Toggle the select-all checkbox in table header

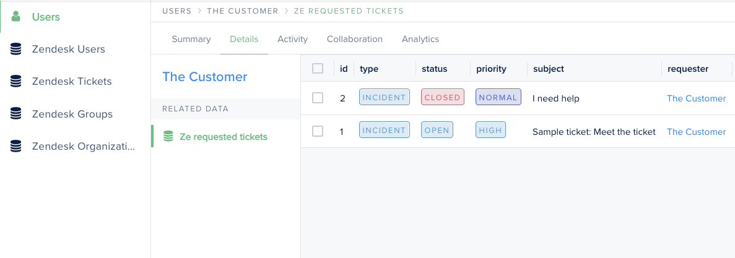[318, 69]
